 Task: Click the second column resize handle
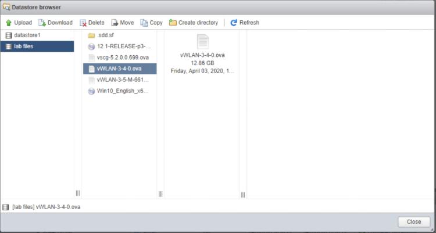pyautogui.click(x=160, y=193)
